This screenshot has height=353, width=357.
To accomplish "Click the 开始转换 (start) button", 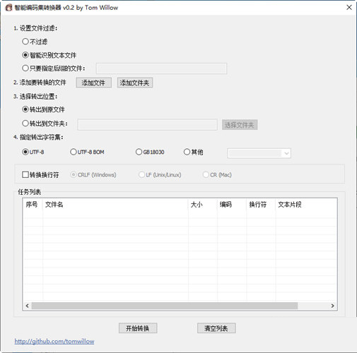I will (x=138, y=328).
